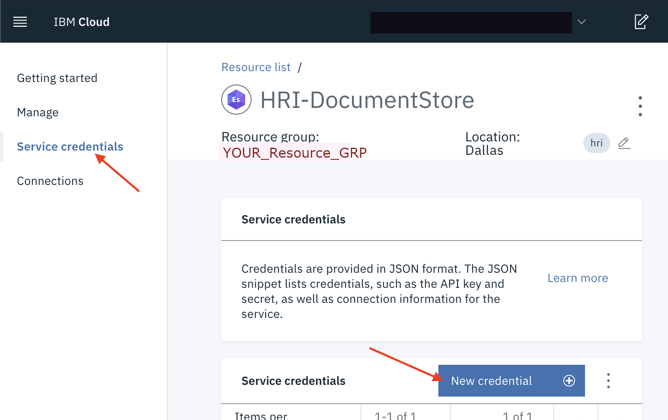Click the plus icon in New credential
The width and height of the screenshot is (668, 420).
click(569, 381)
